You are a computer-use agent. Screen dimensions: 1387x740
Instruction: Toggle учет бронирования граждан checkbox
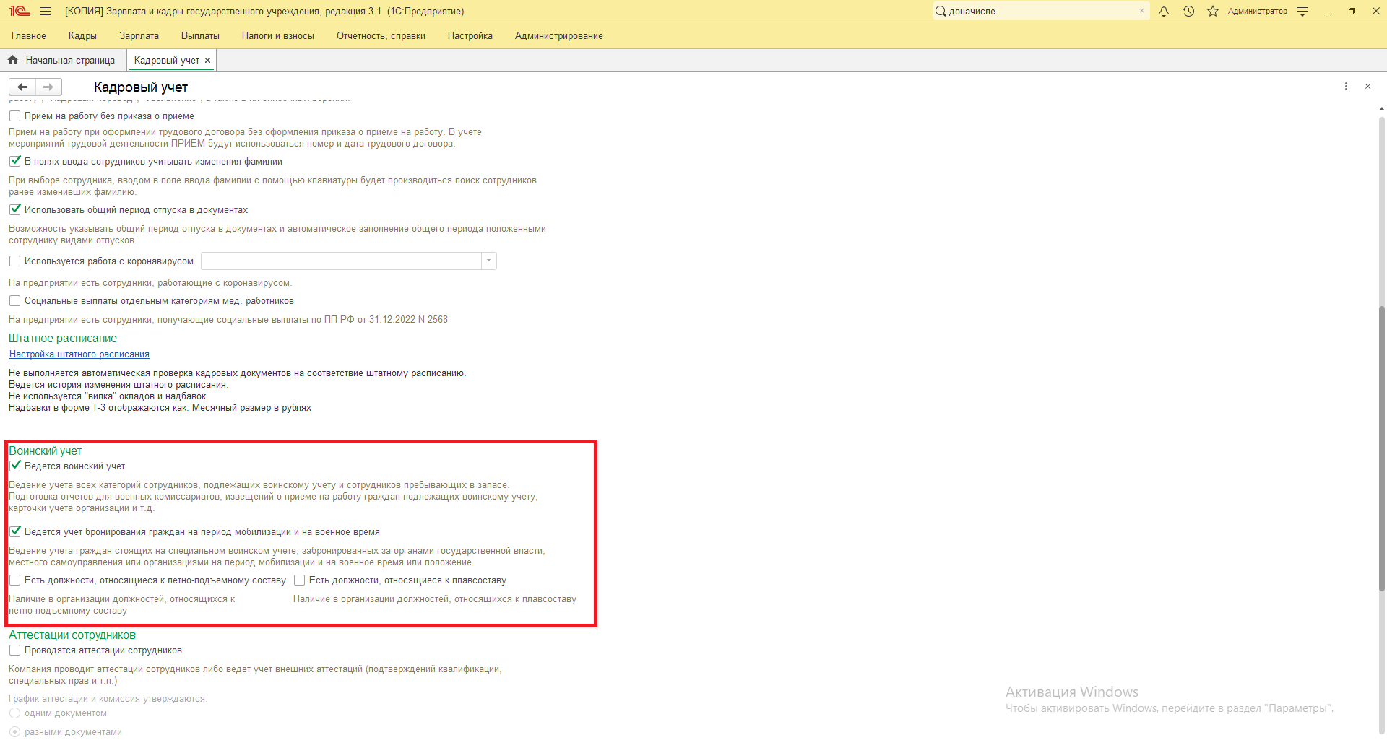point(14,531)
